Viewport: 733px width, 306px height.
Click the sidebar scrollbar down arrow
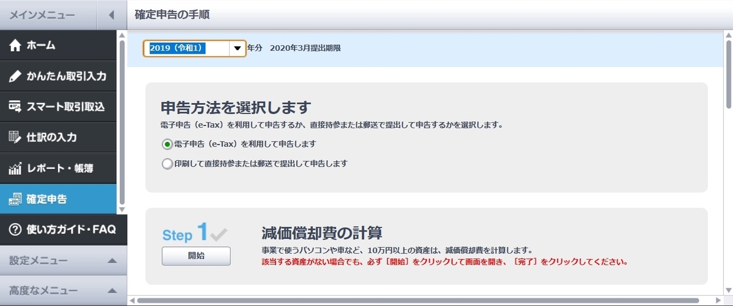click(122, 209)
